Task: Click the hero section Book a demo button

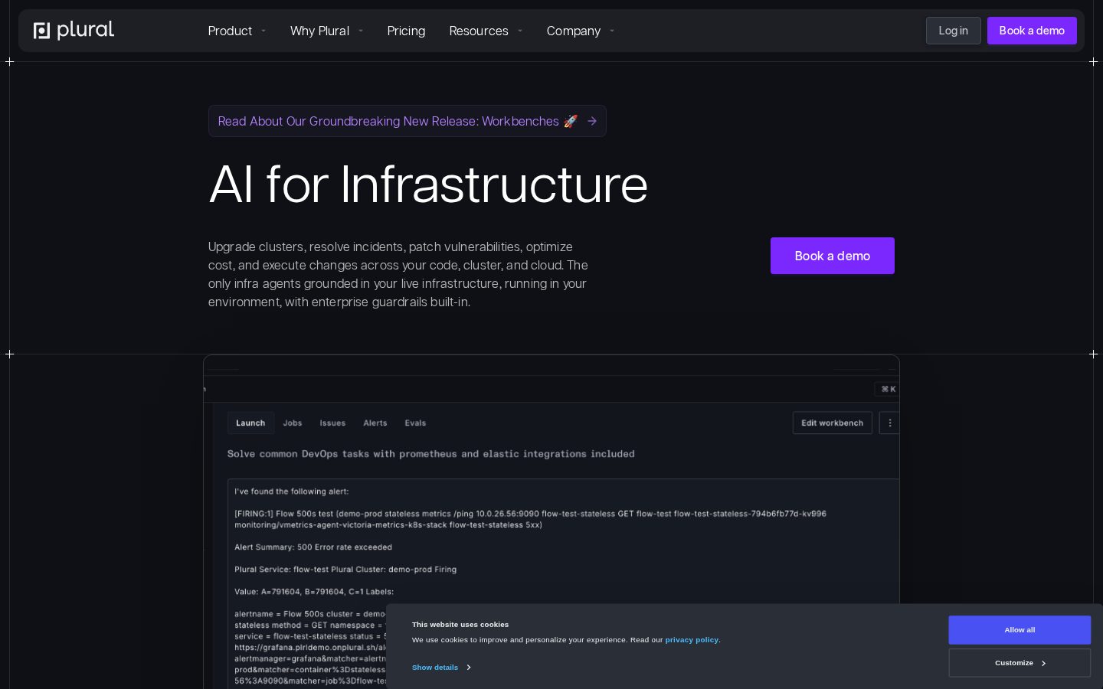Action: point(833,256)
